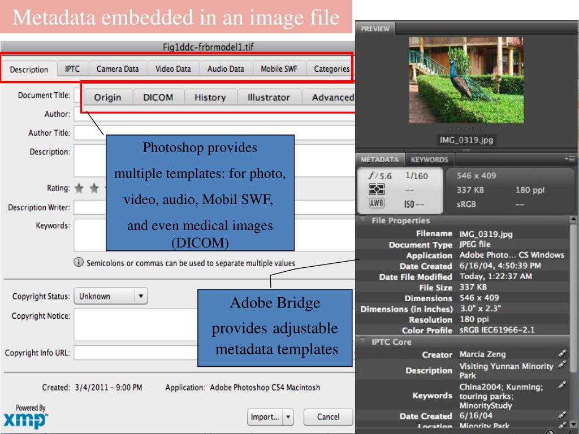Click the Application value Adobe Photo... CS Windows

[512, 255]
